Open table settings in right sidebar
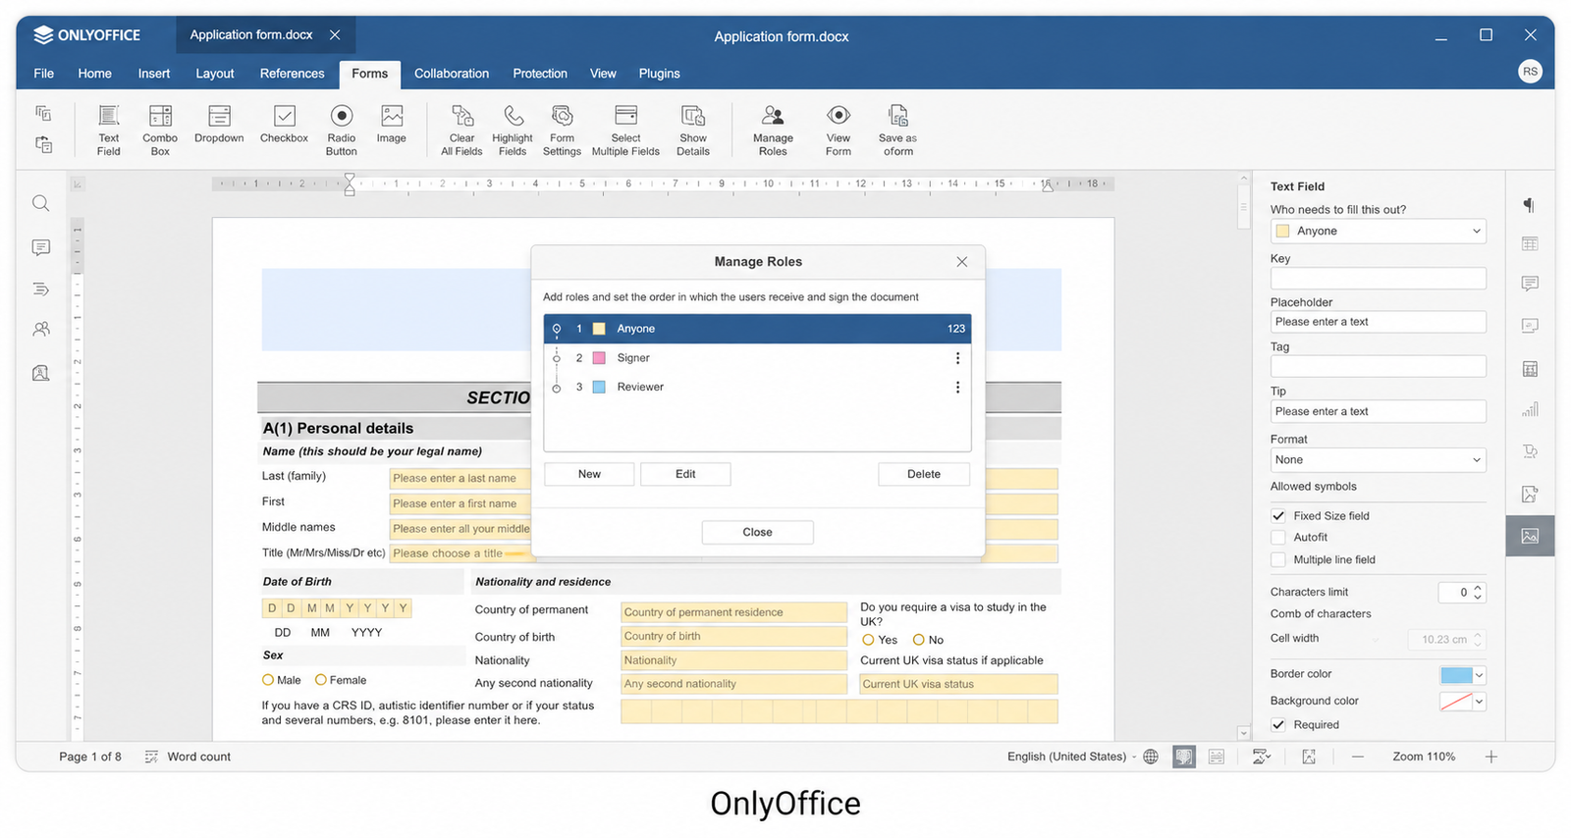Viewport: 1571px width, 838px height. (x=1530, y=243)
